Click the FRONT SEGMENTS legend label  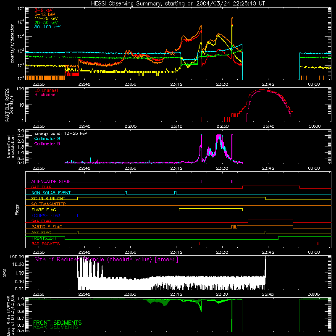[x=58, y=323]
